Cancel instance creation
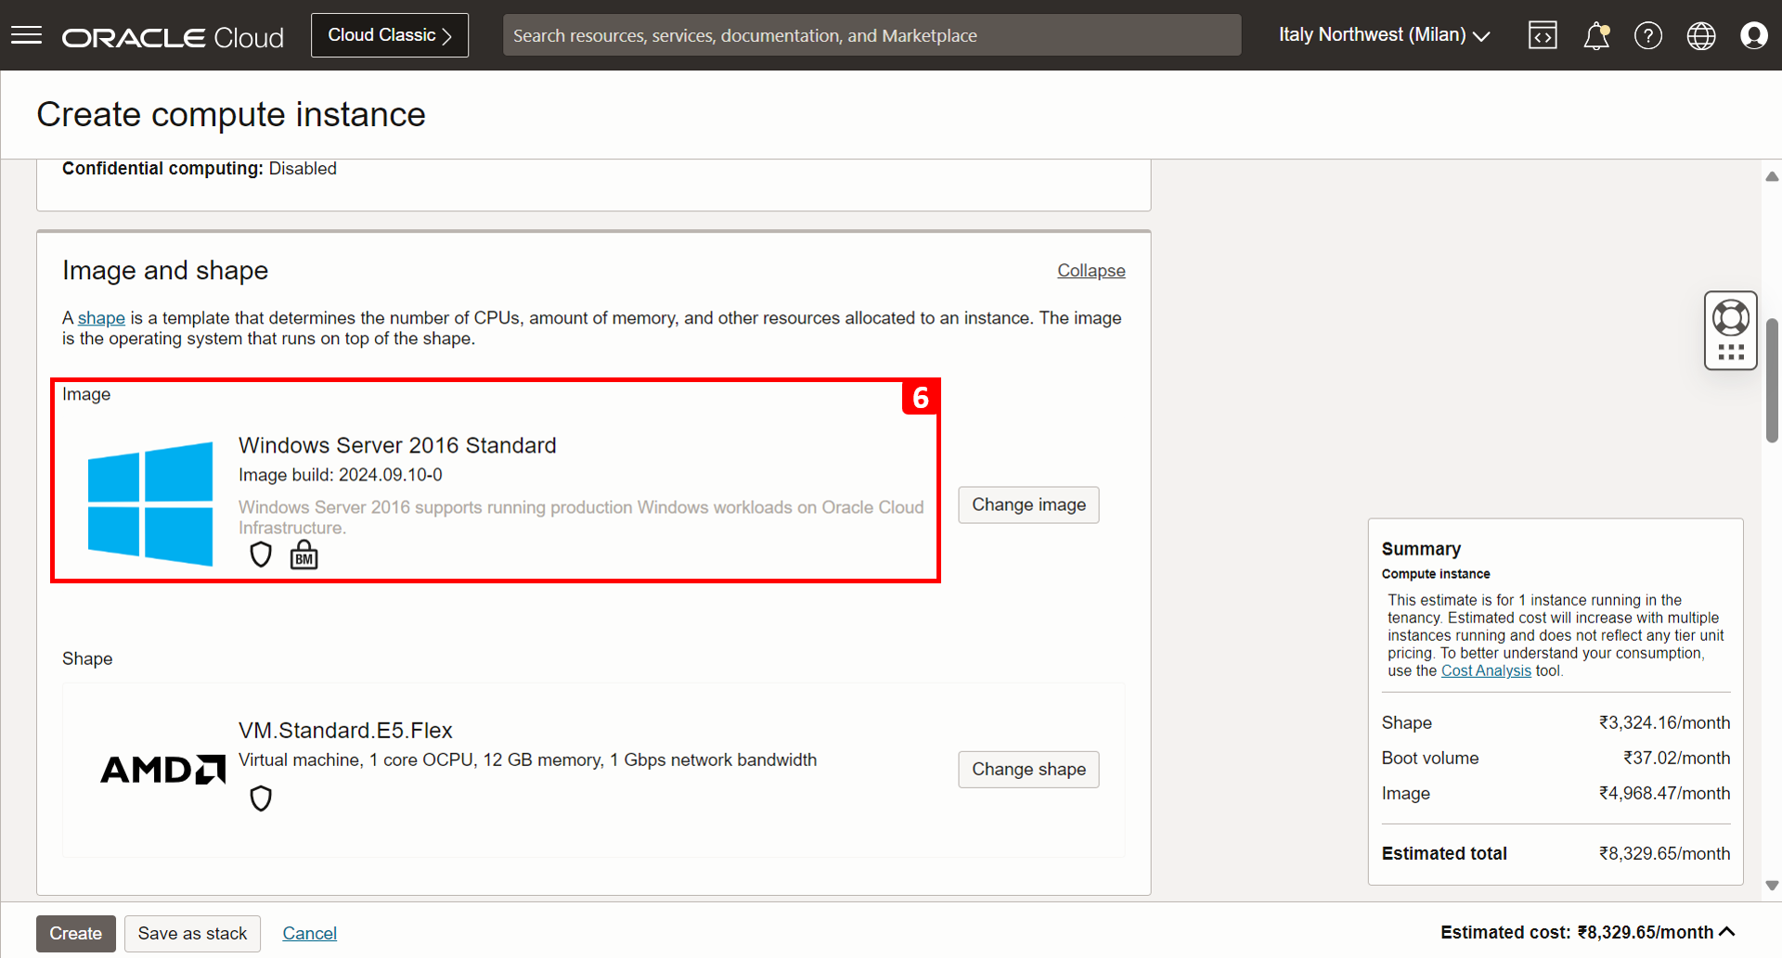The width and height of the screenshot is (1782, 958). coord(310,933)
